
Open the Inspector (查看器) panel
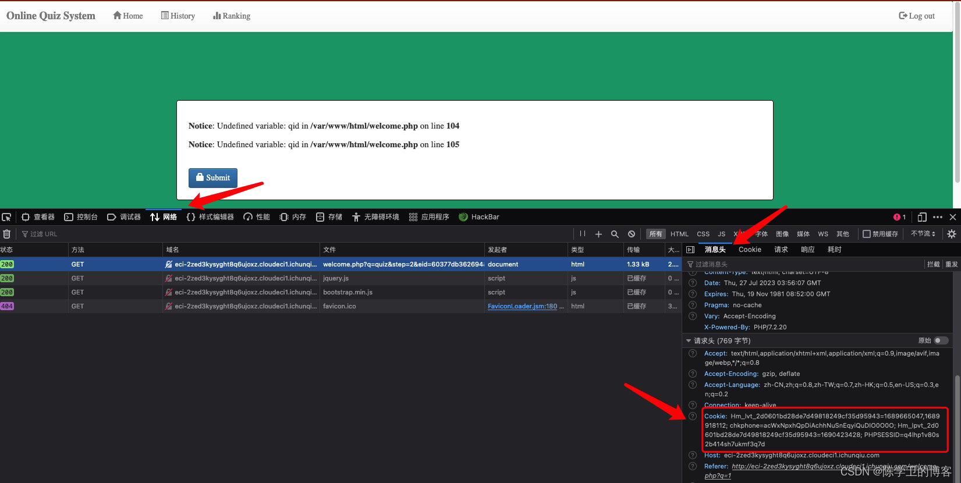point(38,217)
